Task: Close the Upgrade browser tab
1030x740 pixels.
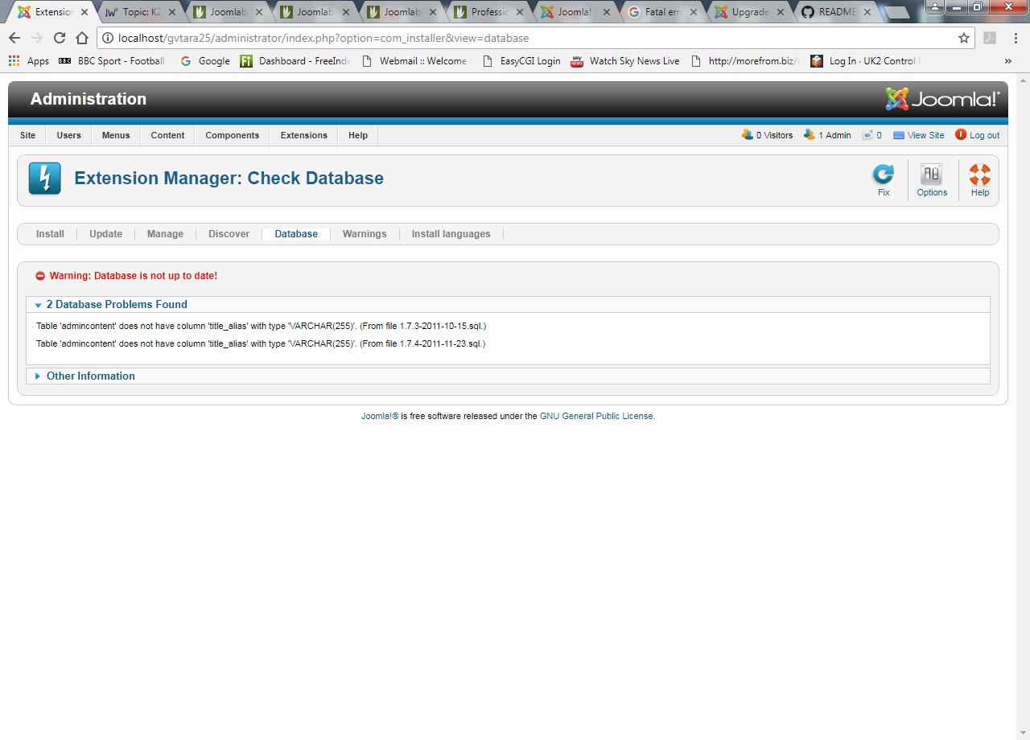Action: pos(780,12)
